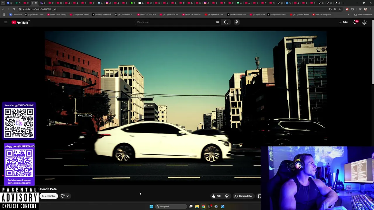Open YouTube notifications bell
The width and height of the screenshot is (374, 210).
355,22
